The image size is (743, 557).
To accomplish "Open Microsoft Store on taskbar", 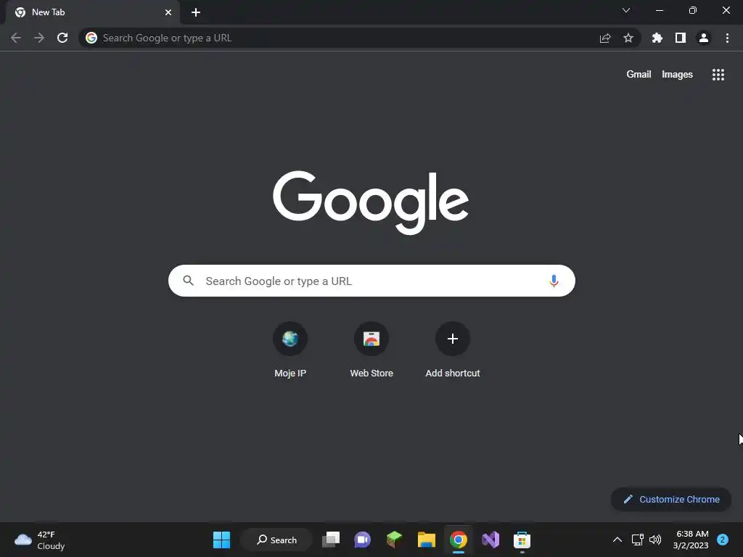I will [522, 540].
